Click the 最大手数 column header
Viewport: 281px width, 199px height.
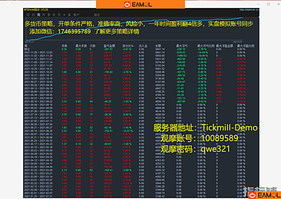pos(81,46)
